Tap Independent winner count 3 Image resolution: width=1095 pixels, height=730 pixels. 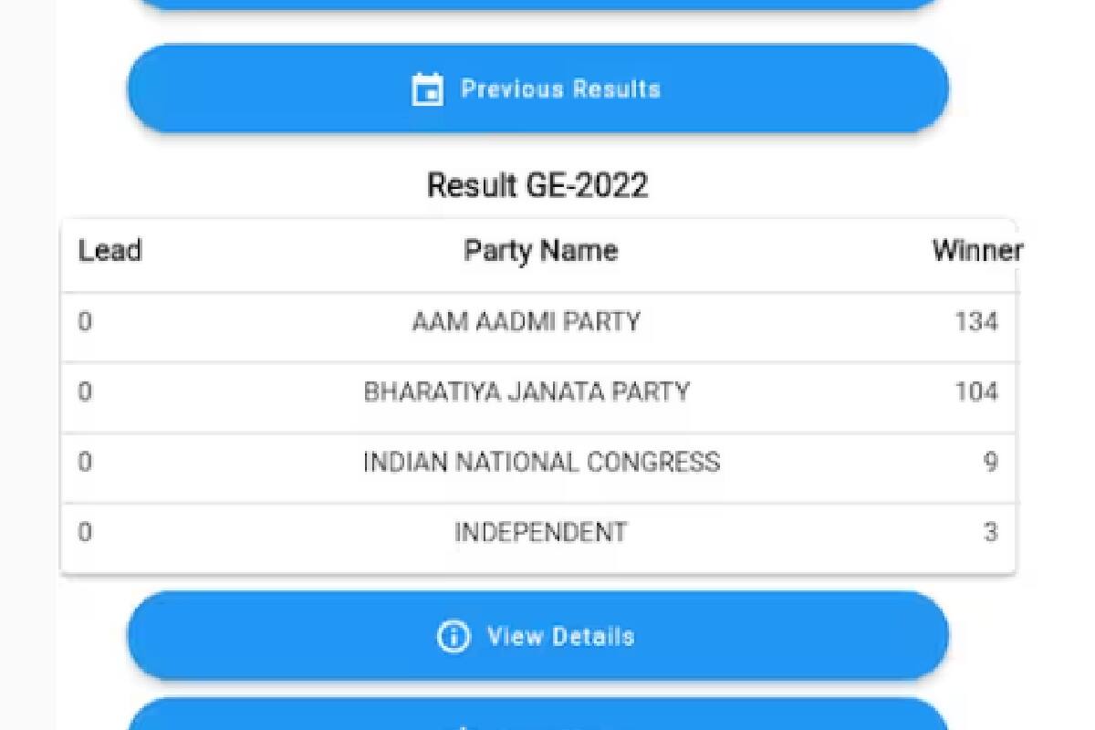(x=990, y=533)
